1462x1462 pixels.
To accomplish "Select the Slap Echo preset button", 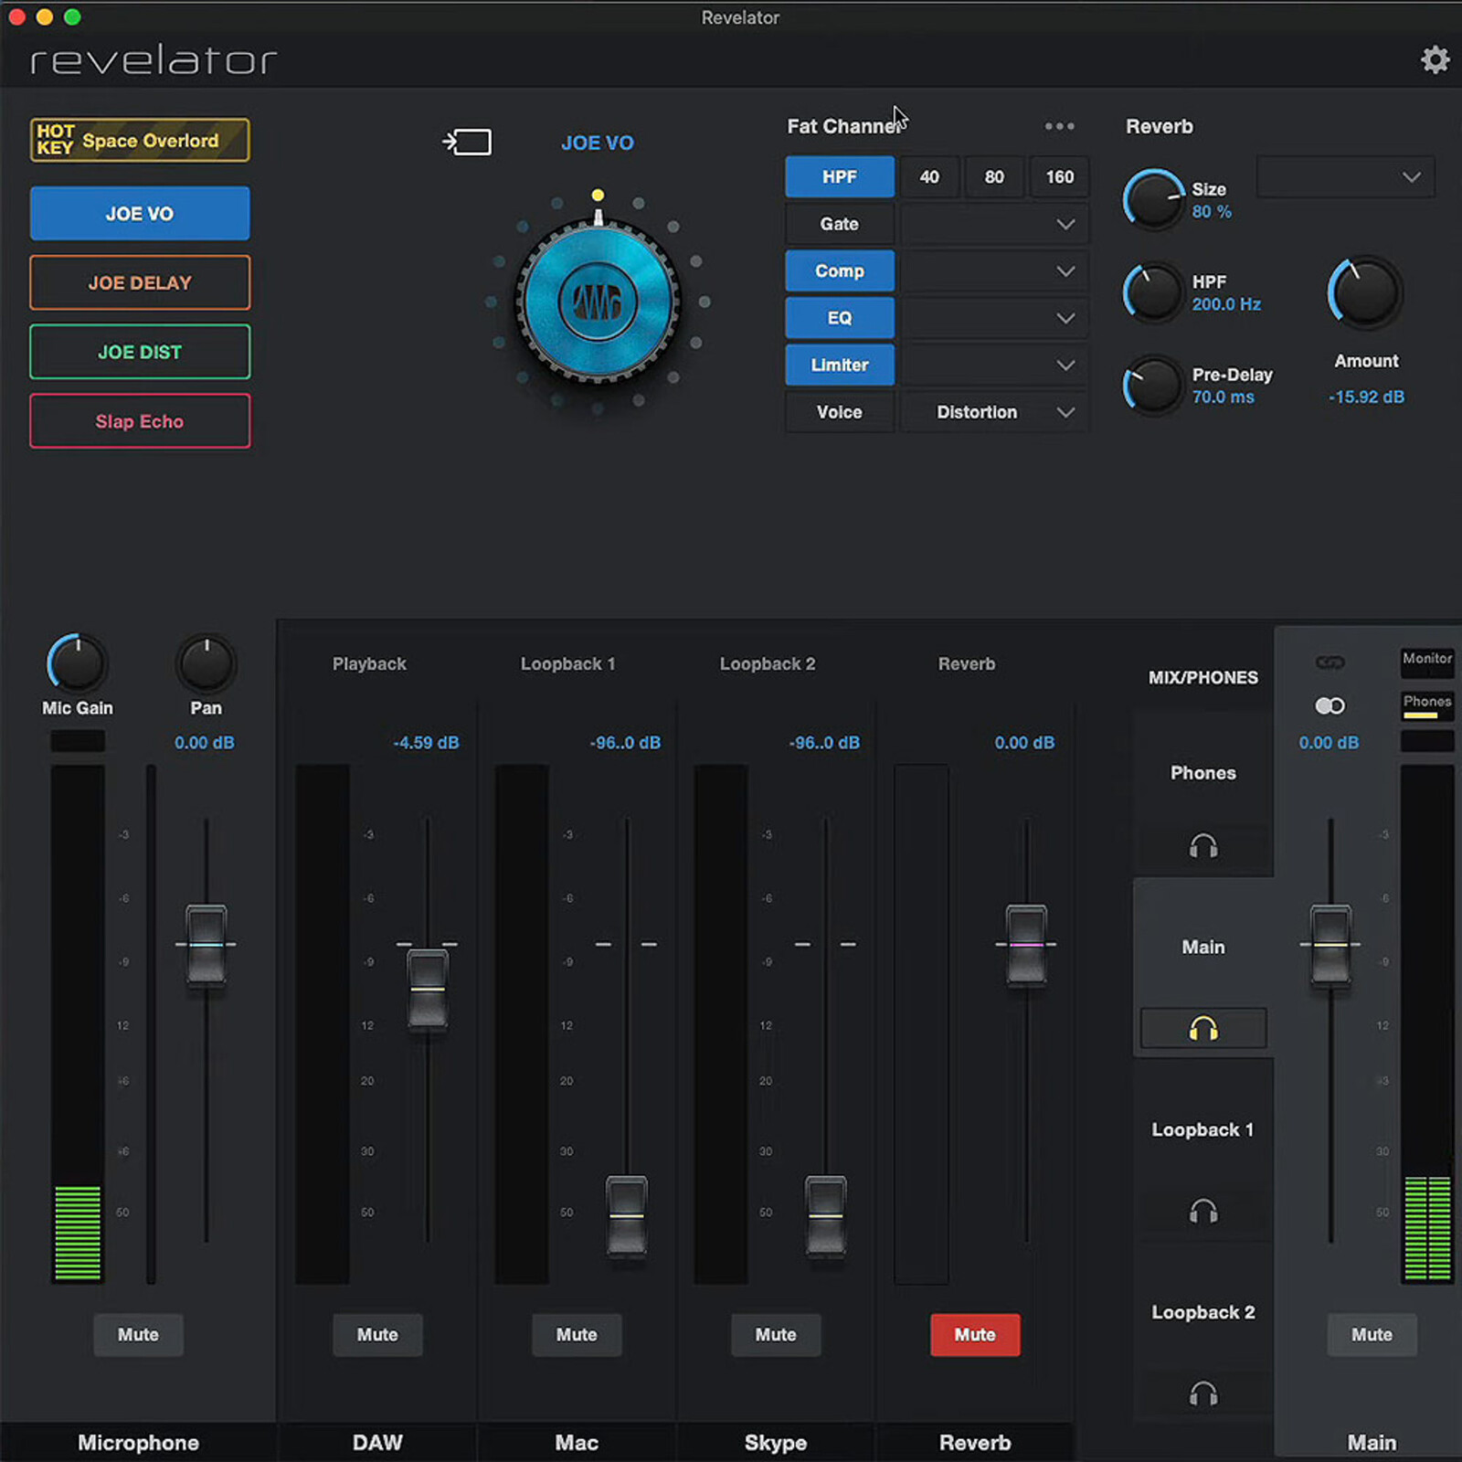I will [140, 421].
